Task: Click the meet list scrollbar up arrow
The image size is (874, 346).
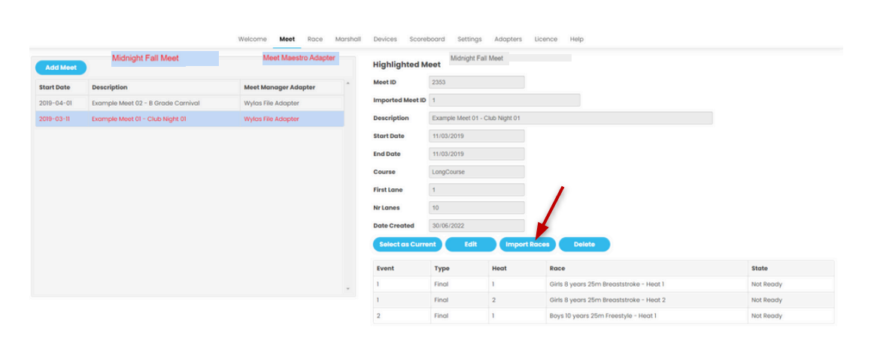Action: pyautogui.click(x=347, y=83)
